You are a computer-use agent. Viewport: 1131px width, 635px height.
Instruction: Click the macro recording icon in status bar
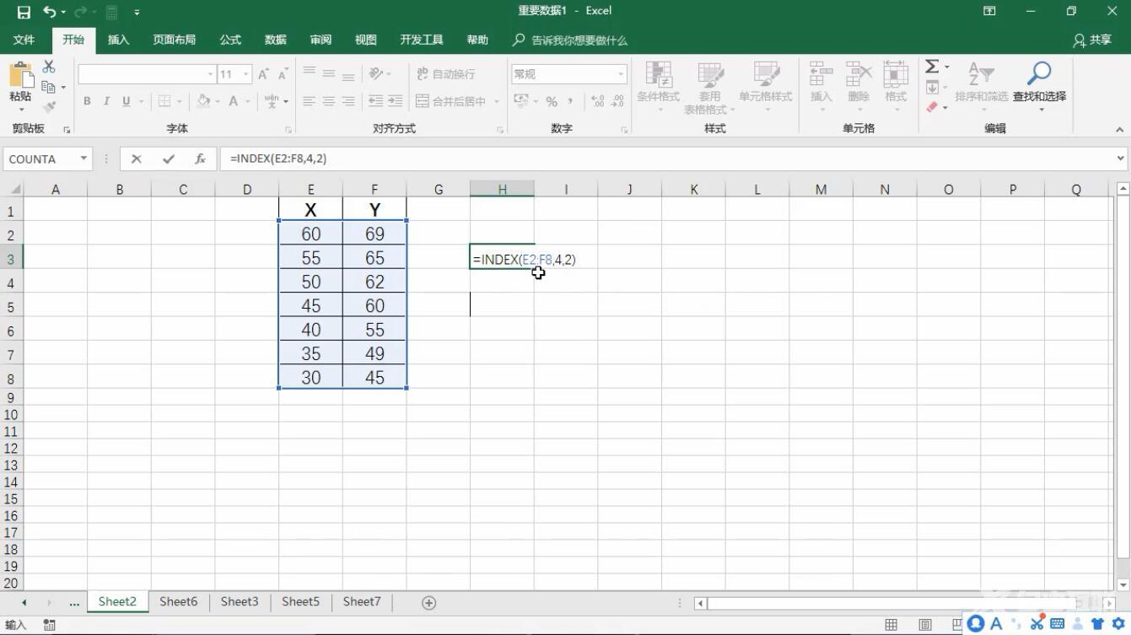pos(49,625)
